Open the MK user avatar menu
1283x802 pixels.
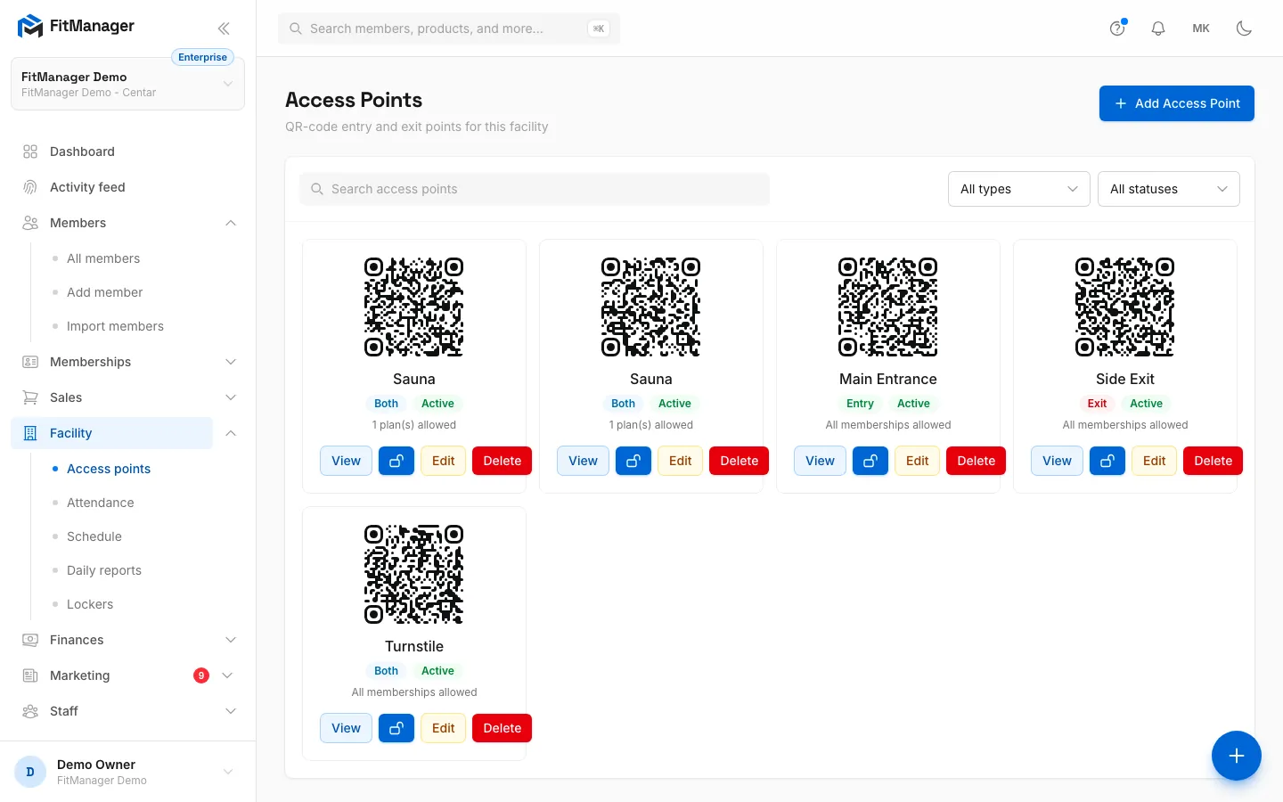point(1201,29)
